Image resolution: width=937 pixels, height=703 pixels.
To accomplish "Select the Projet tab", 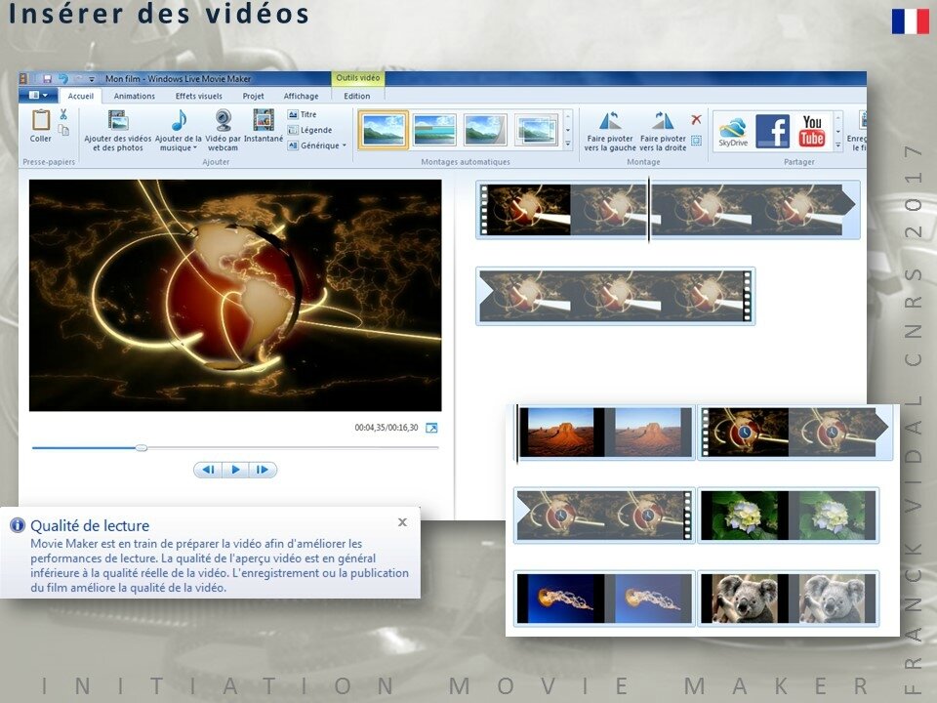I will (254, 96).
